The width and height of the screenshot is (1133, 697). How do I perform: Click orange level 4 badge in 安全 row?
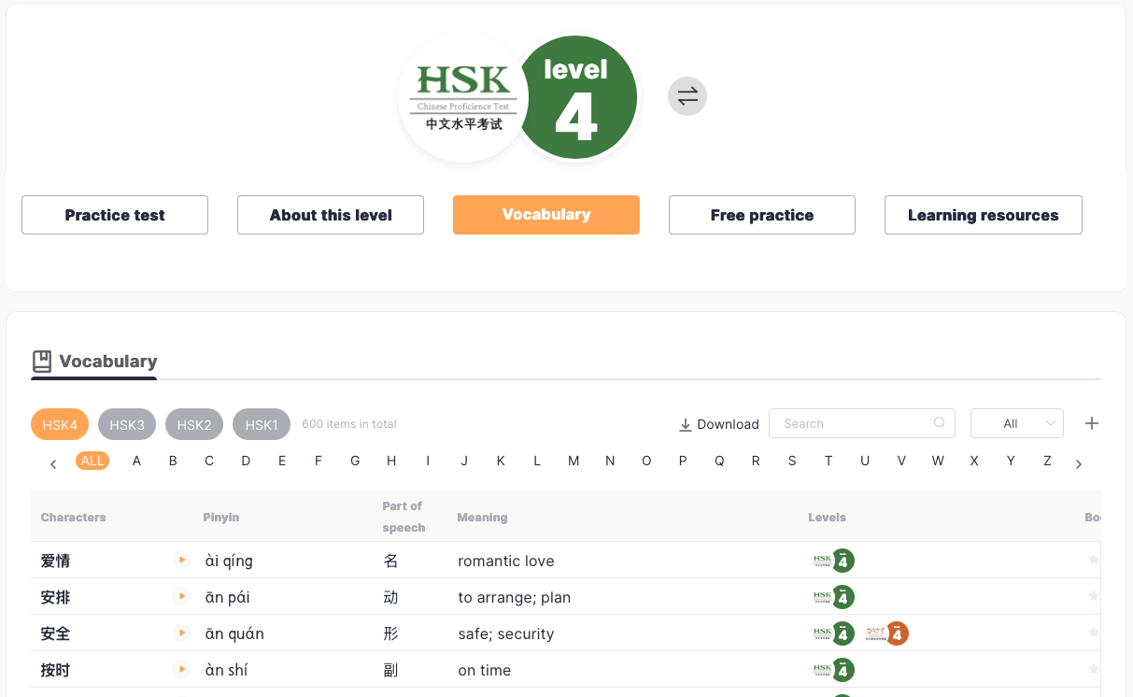coord(886,633)
